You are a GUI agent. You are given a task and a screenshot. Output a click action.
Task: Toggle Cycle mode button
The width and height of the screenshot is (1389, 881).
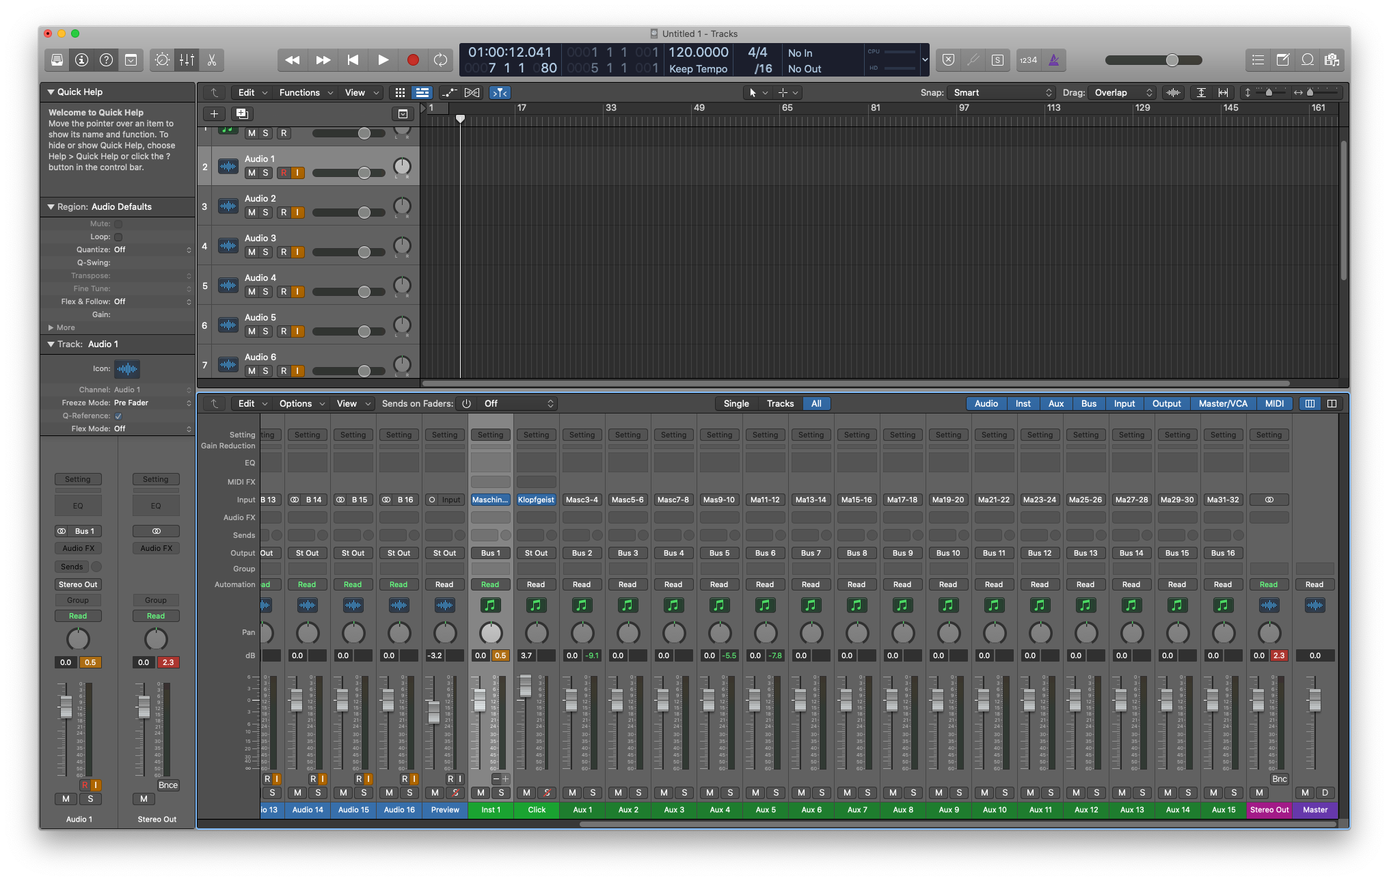(x=441, y=60)
